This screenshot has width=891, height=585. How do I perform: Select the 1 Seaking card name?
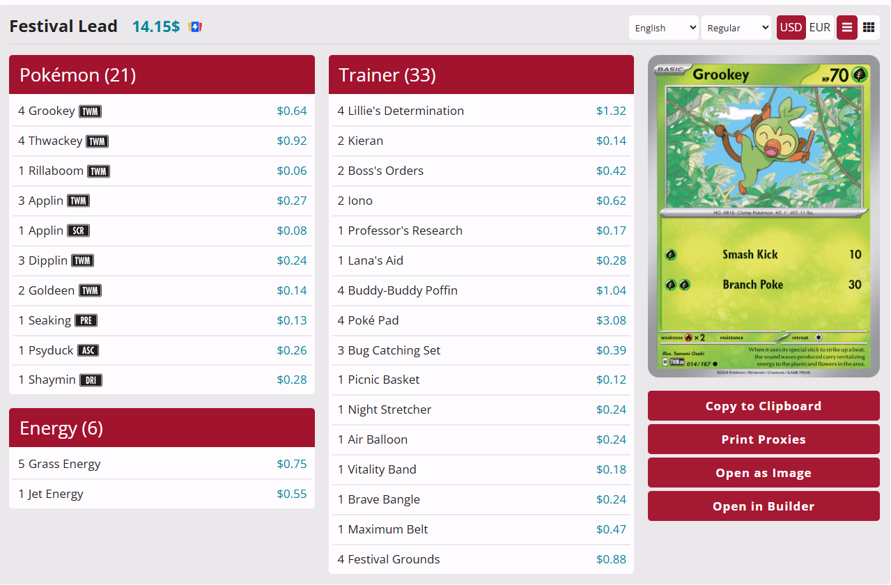45,320
